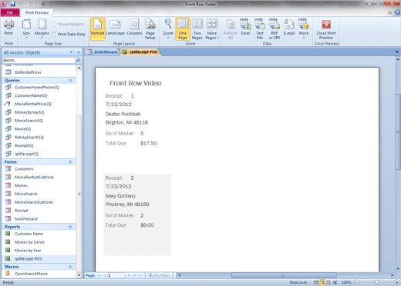Collapse the navigation pane shutter
The width and height of the screenshot is (401, 286).
click(x=79, y=52)
